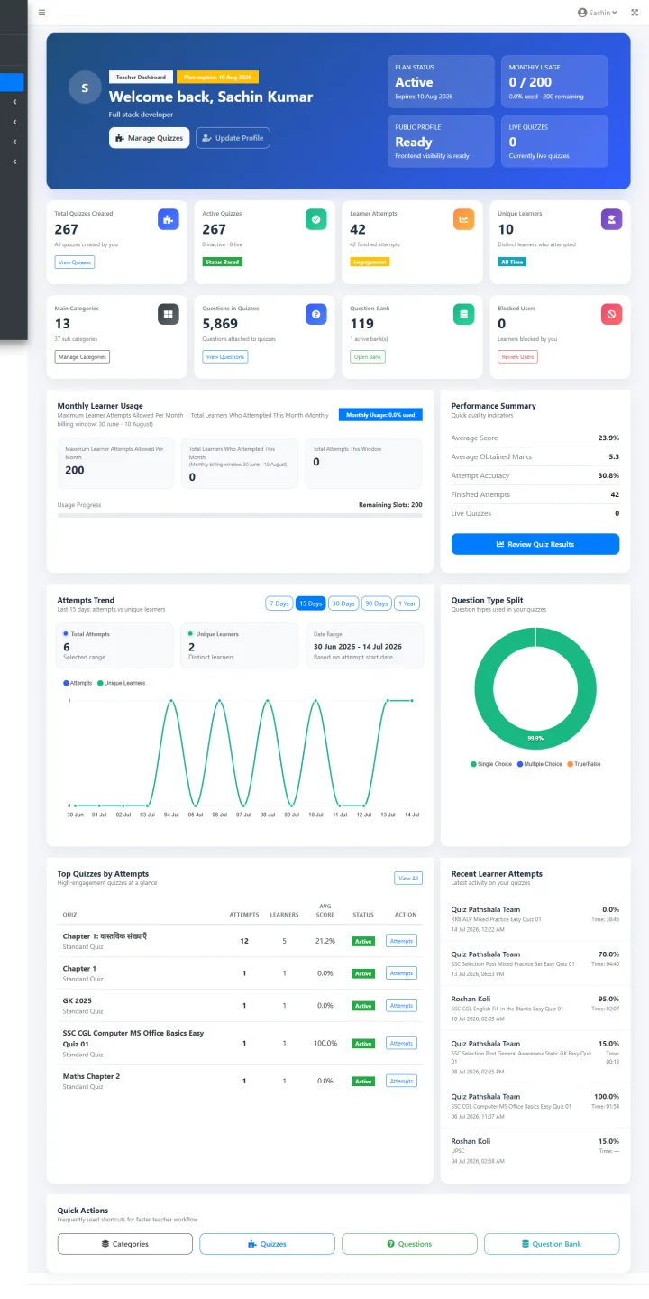The width and height of the screenshot is (649, 1299).
Task: Select the 15 Days trend range
Action: point(311,603)
